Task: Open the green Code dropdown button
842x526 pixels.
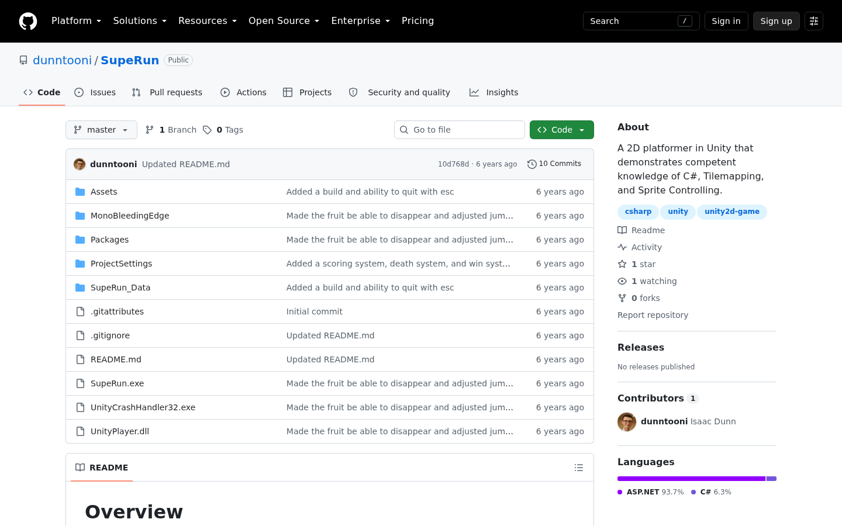Action: 562,130
